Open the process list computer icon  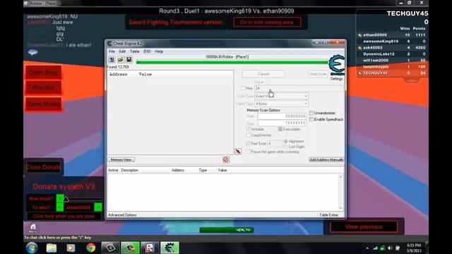[112, 59]
